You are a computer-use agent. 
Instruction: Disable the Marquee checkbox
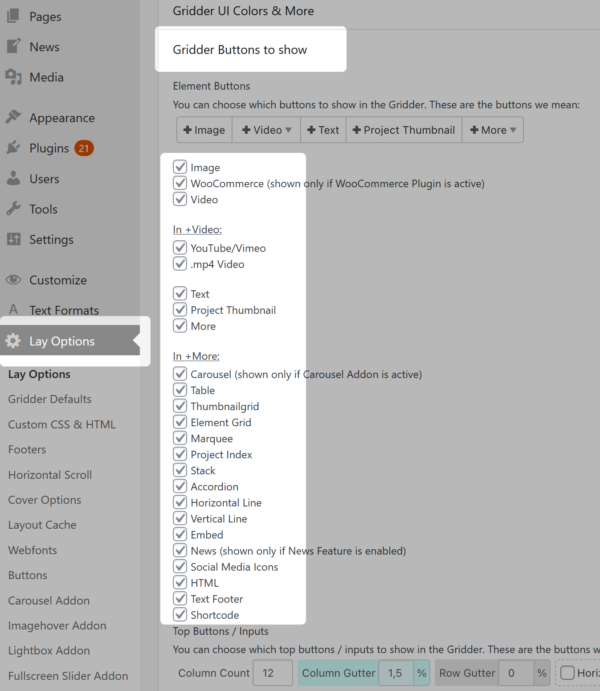pos(180,438)
